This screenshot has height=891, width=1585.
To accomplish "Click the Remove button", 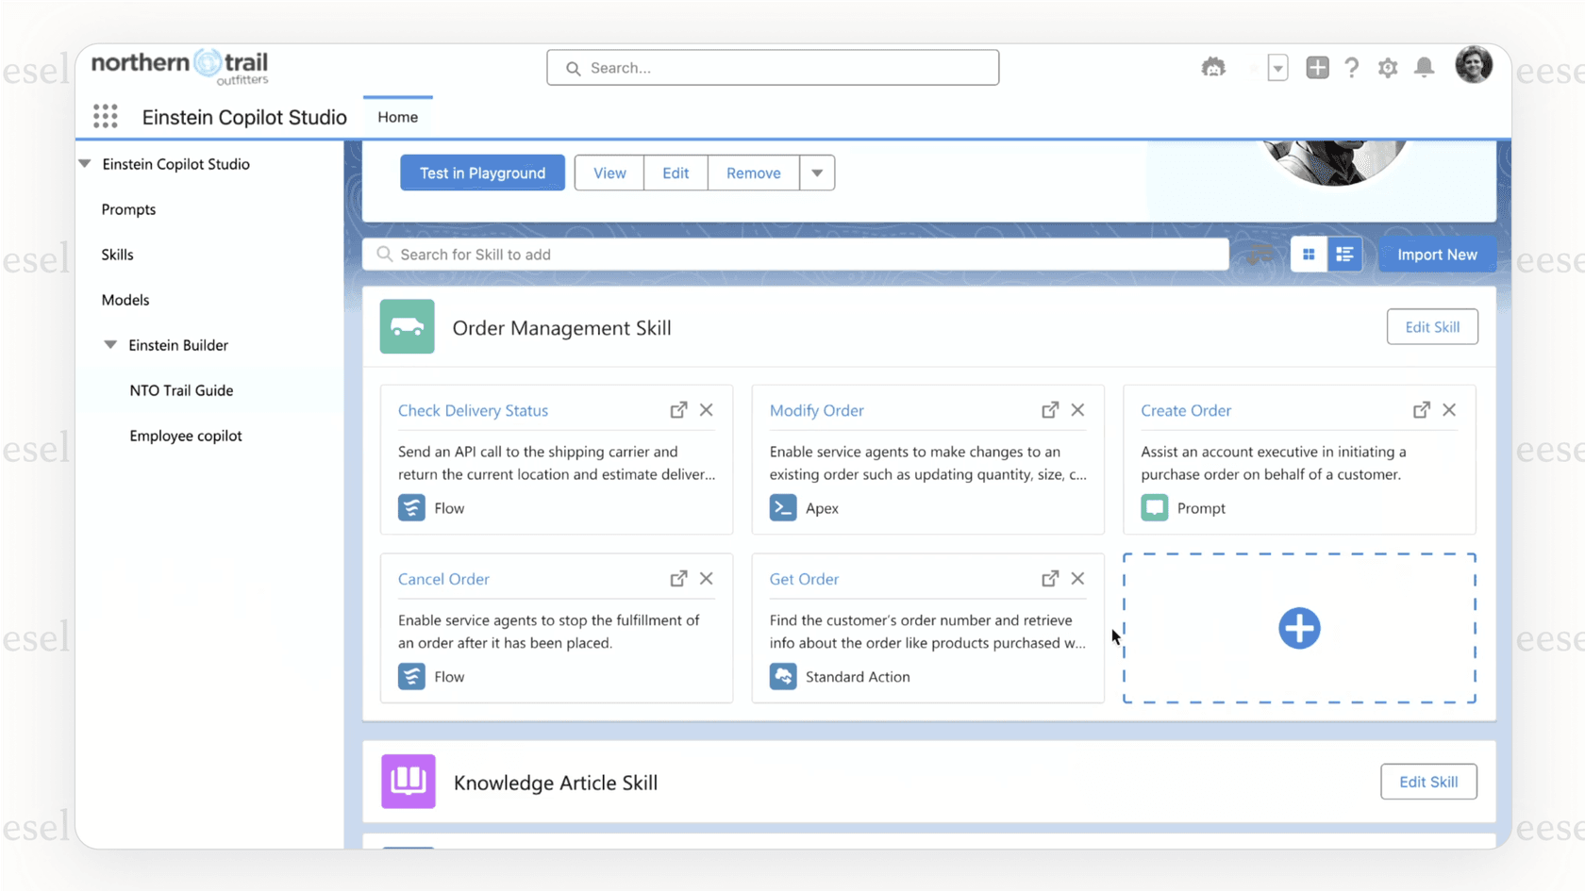I will point(754,173).
